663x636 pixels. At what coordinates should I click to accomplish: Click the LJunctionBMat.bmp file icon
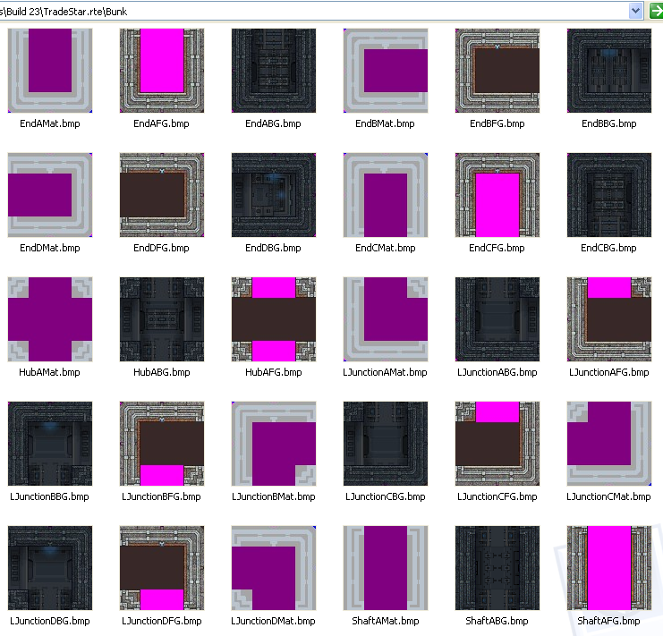coord(274,444)
